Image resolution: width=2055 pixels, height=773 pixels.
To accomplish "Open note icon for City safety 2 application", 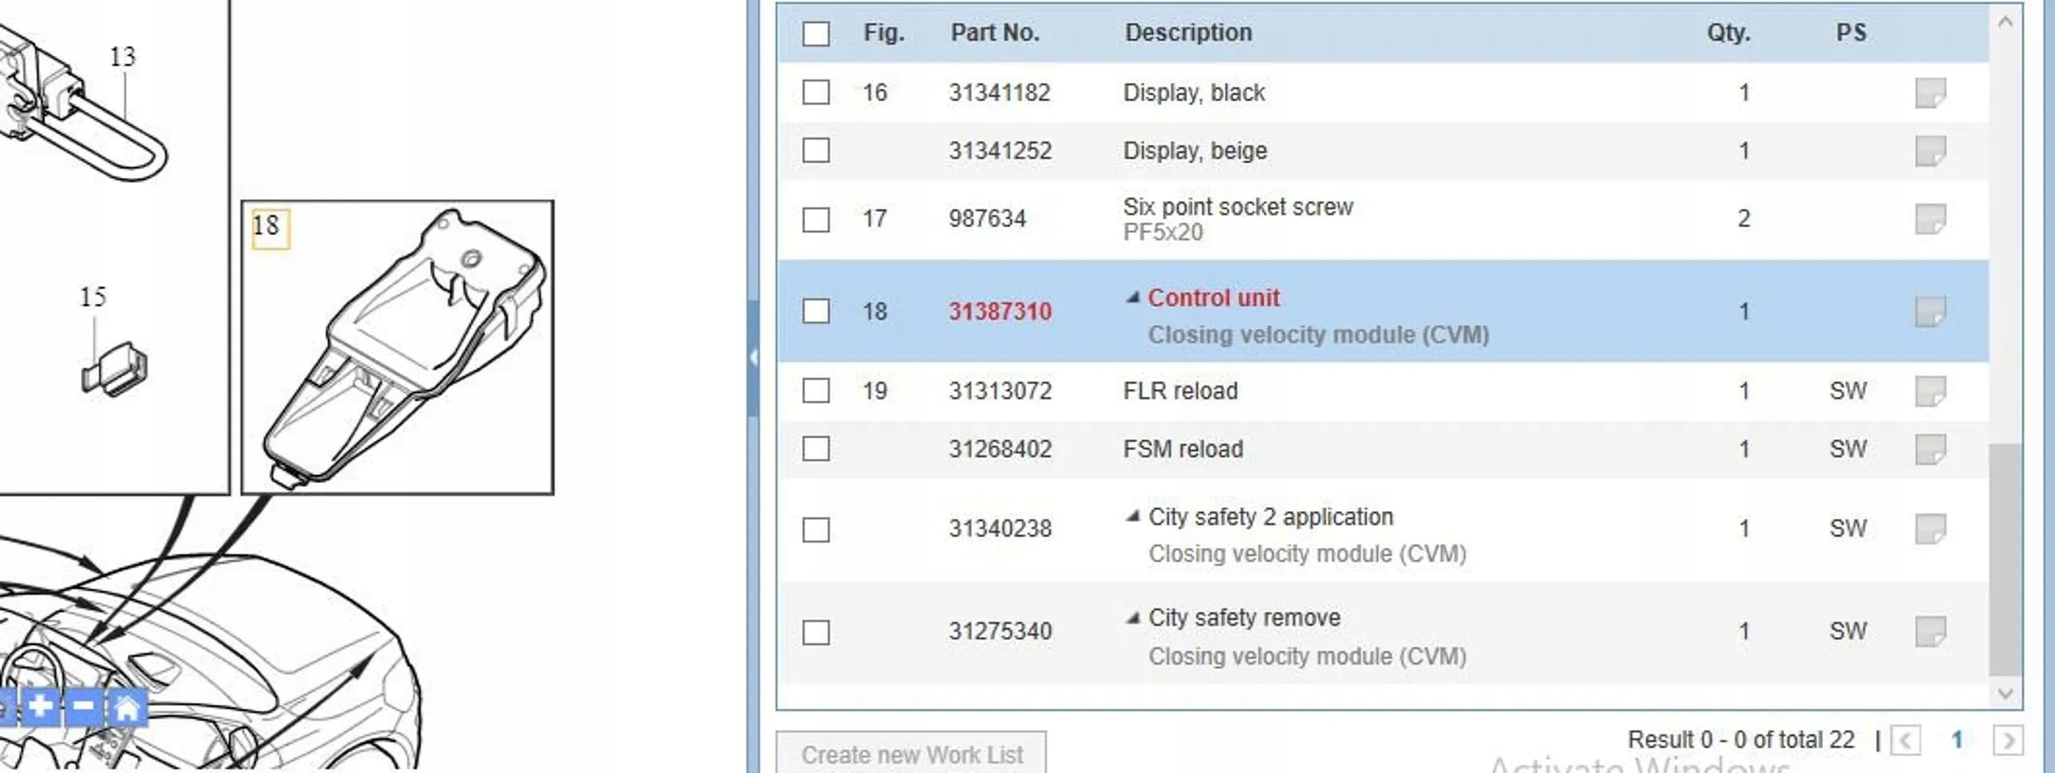I will (x=1929, y=529).
